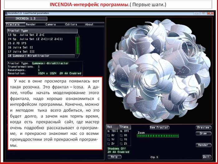Toggle the XYt translation checkbox
218x164 pixels.
[x=121, y=131]
